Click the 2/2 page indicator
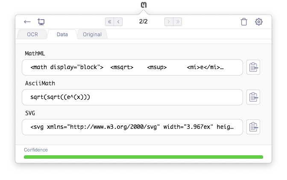This screenshot has height=180, width=287. pos(143,21)
